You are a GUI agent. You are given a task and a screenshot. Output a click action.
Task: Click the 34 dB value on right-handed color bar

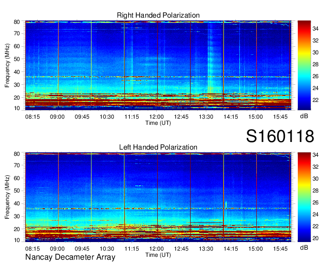tap(315, 29)
